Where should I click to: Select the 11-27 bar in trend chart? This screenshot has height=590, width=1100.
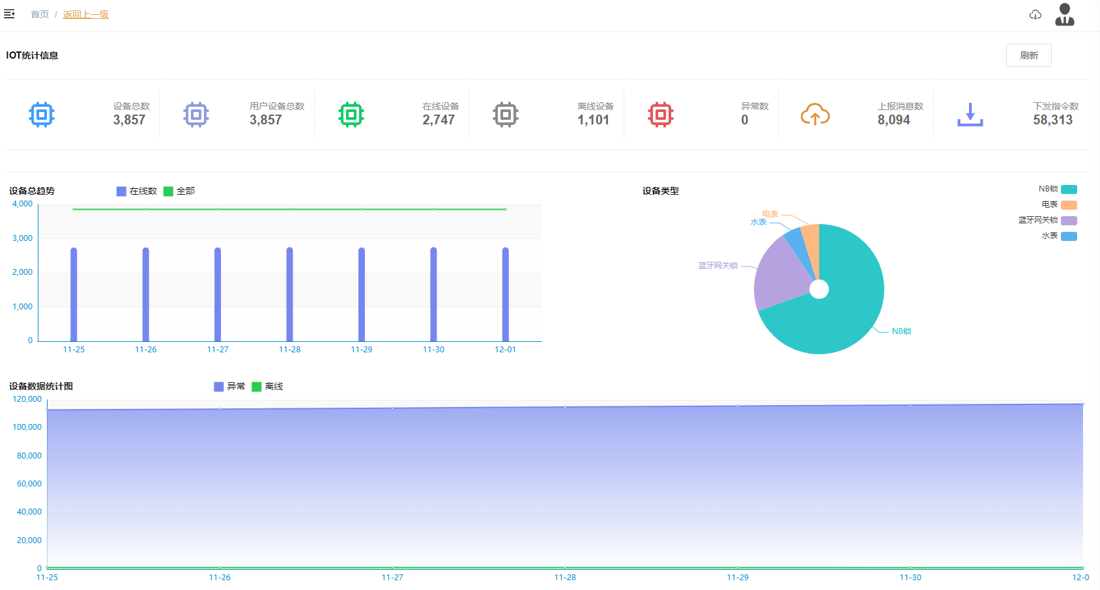point(218,294)
